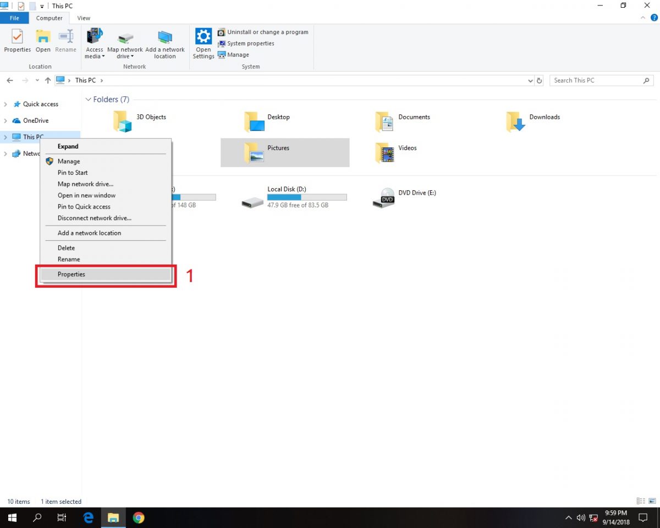The width and height of the screenshot is (660, 528).
Task: Click the Search This PC field
Action: [597, 80]
